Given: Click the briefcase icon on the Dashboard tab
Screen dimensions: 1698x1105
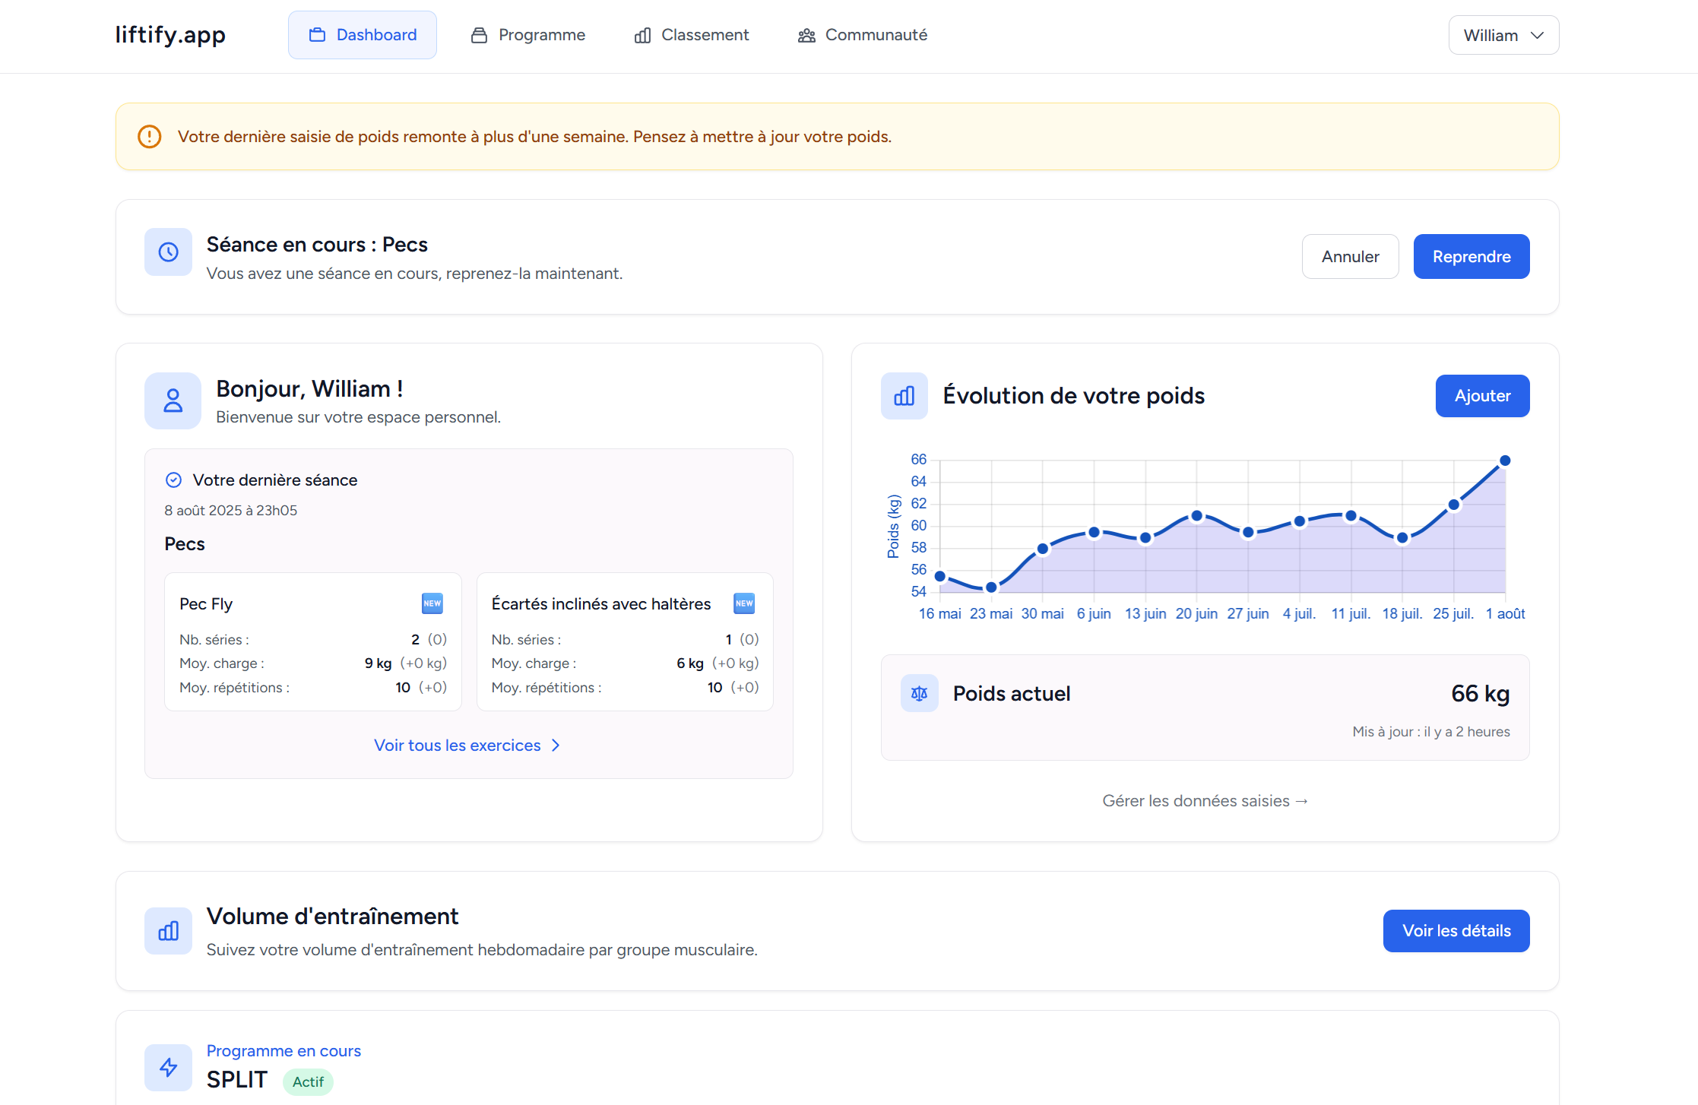Looking at the screenshot, I should pyautogui.click(x=317, y=34).
